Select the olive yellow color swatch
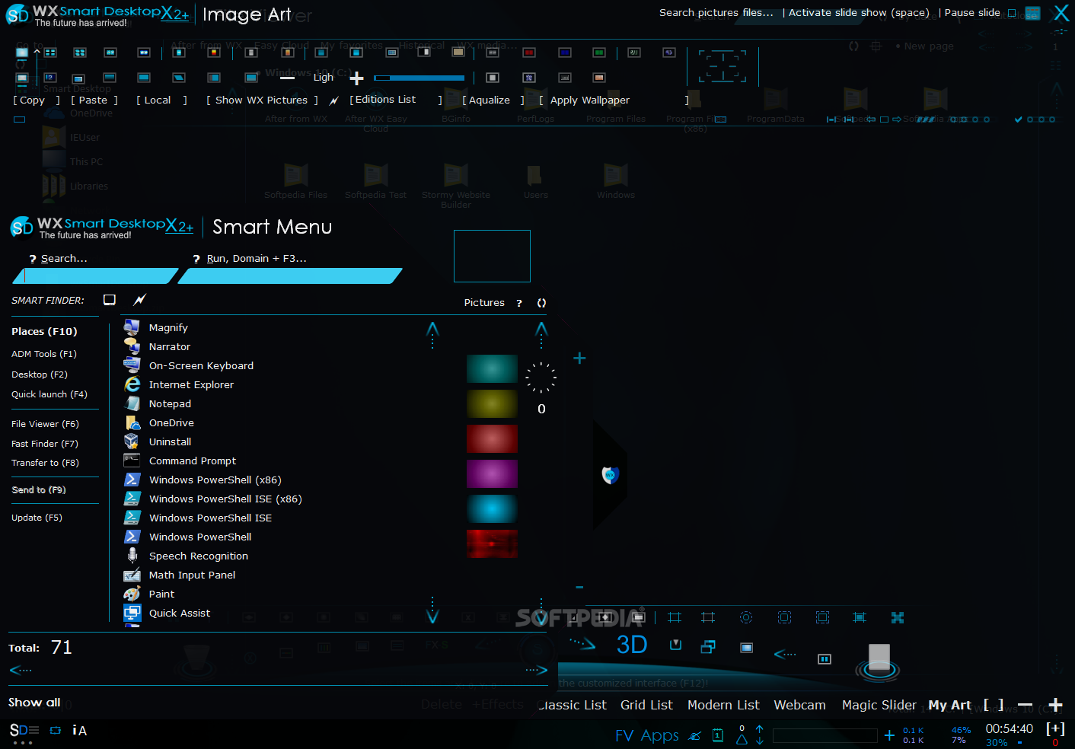 pyautogui.click(x=492, y=404)
